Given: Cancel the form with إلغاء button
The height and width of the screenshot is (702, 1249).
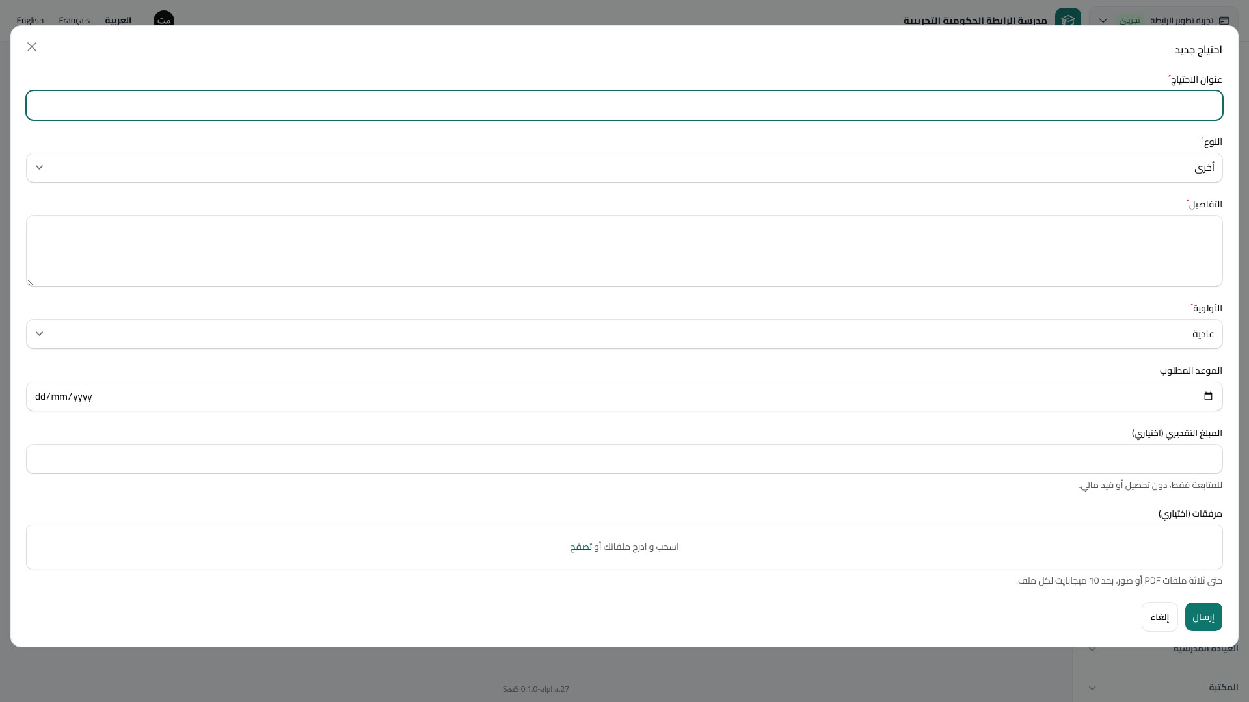Looking at the screenshot, I should [1160, 617].
